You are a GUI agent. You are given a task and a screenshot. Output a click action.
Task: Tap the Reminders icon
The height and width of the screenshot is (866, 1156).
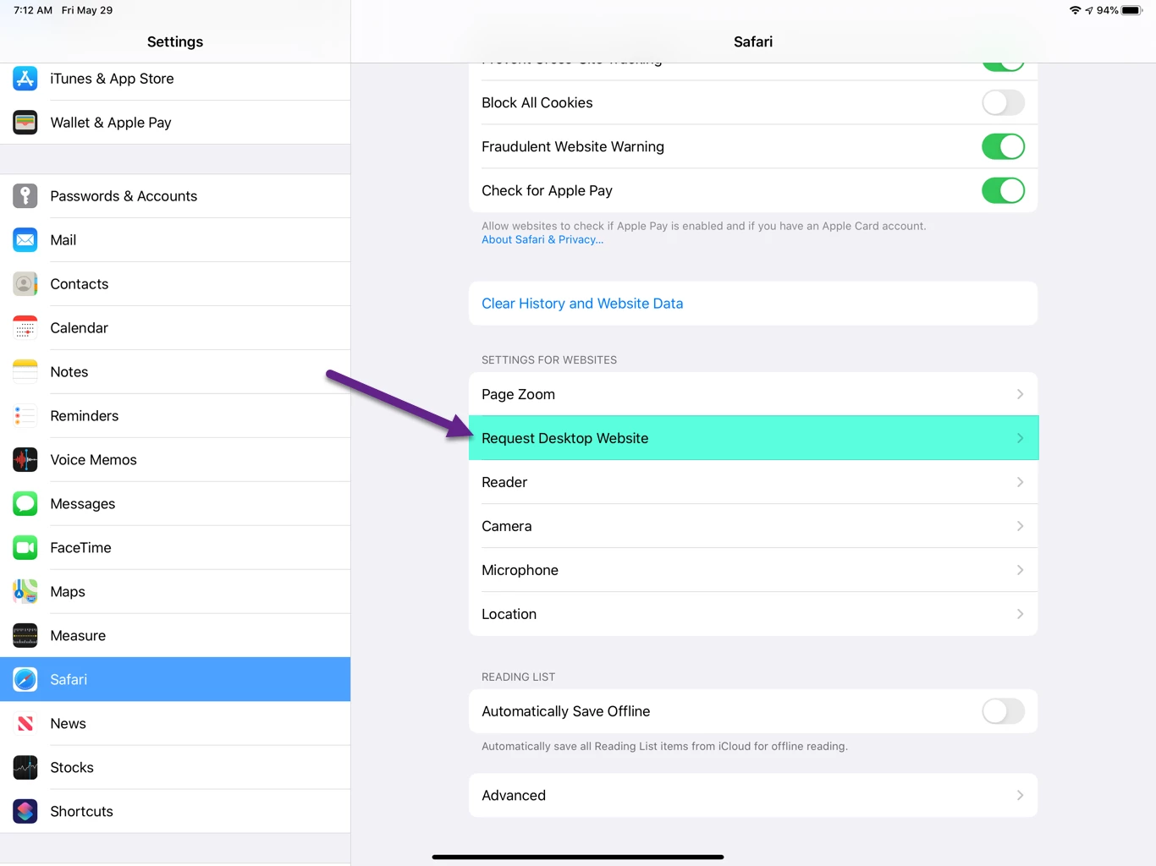25,416
